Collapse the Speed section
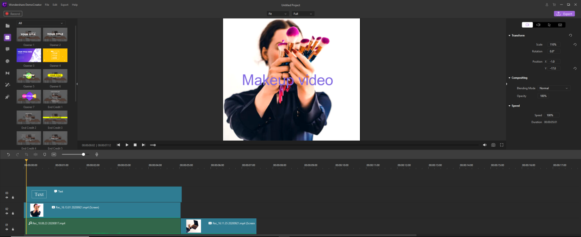 click(509, 106)
